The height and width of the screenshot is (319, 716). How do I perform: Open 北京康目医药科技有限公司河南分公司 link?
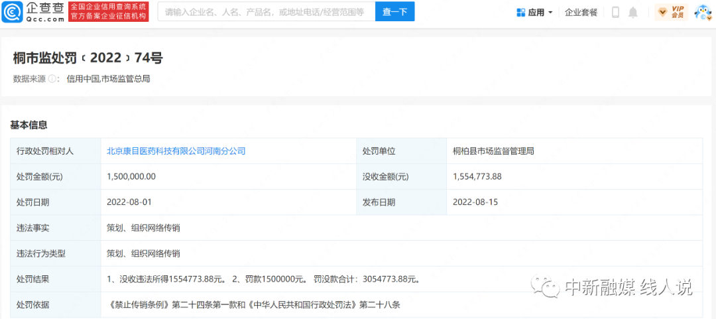[176, 151]
